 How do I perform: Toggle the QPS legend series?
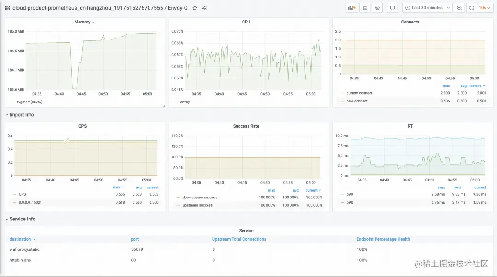tap(22, 194)
